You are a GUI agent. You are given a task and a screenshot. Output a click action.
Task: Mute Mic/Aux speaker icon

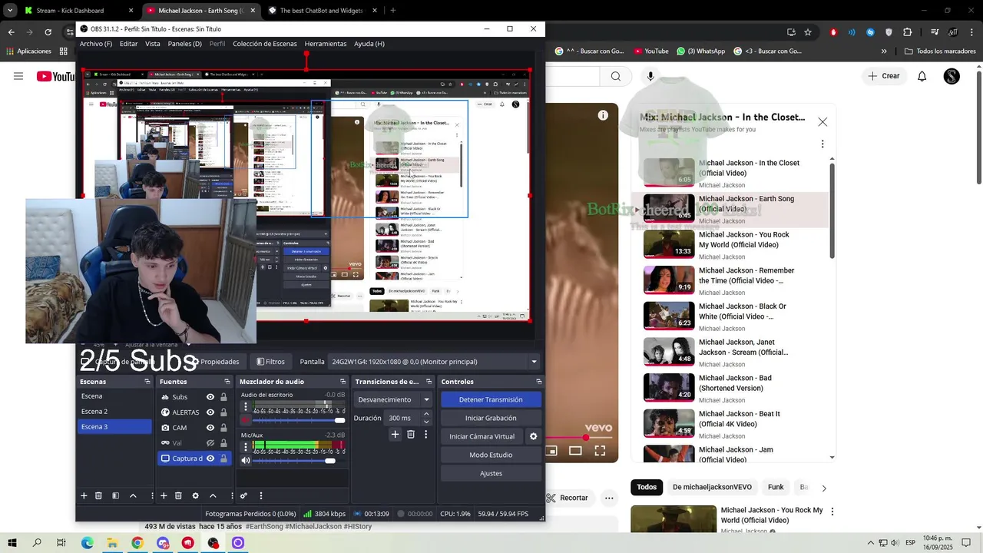click(246, 461)
